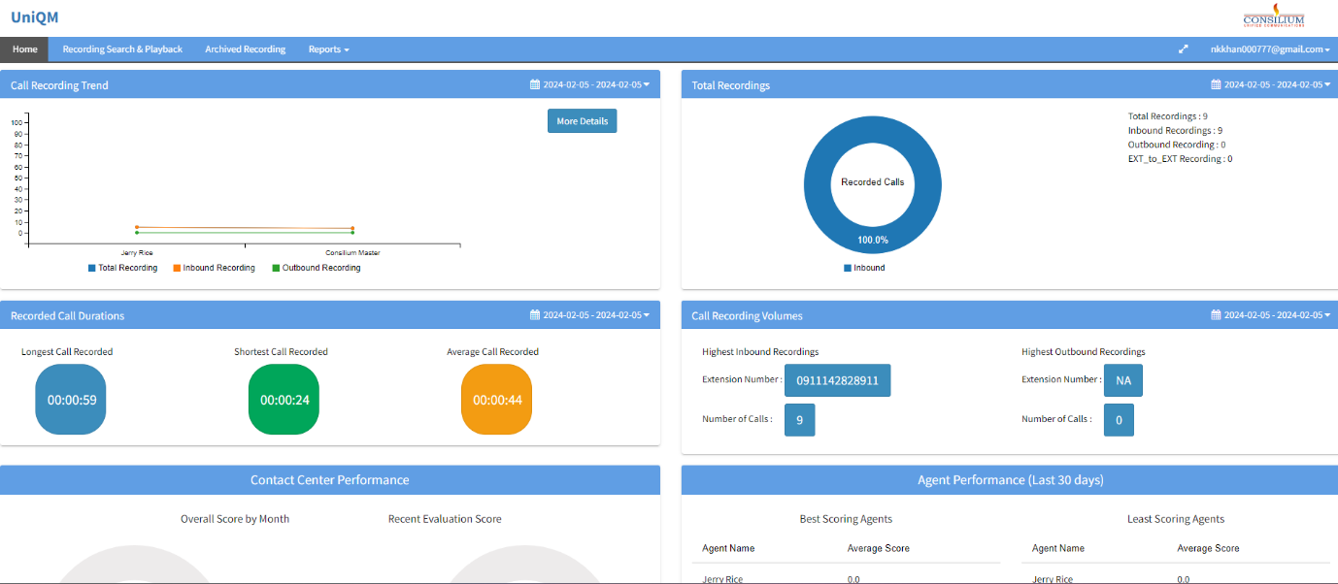Click calendar icon in Call Recording Trend header
1338x584 pixels.
pyautogui.click(x=534, y=85)
